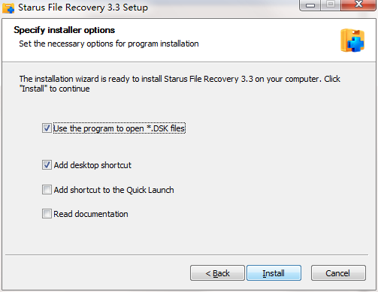Disable the Add desktop shortcut checkbox

pos(47,165)
